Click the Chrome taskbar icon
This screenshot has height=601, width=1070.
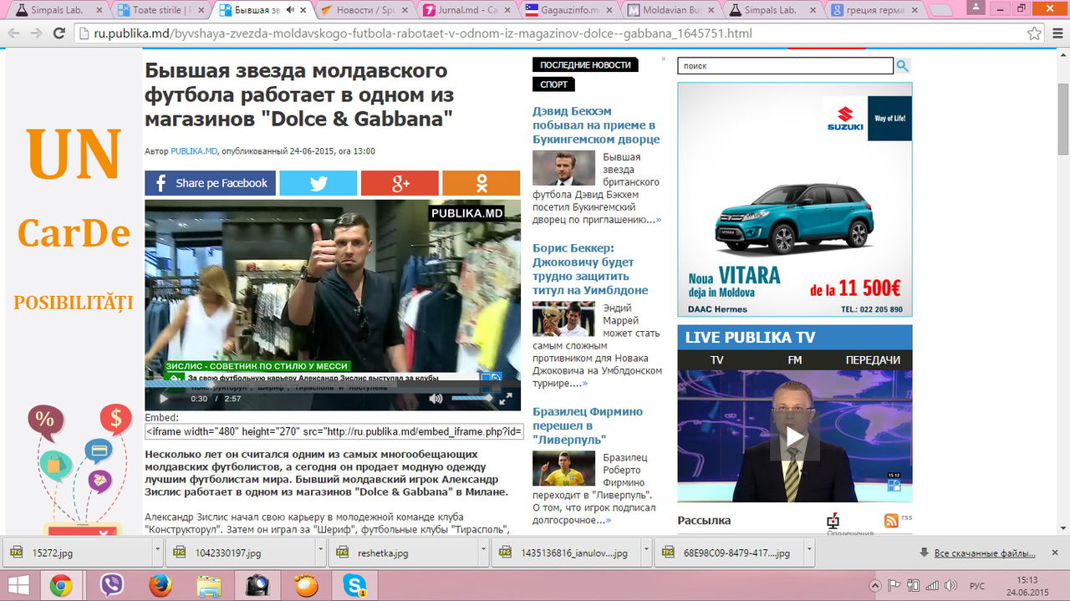60,585
